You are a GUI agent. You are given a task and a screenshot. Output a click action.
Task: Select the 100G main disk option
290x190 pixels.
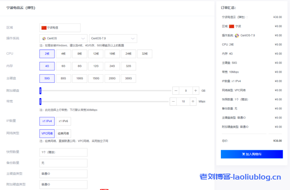(x=80, y=79)
